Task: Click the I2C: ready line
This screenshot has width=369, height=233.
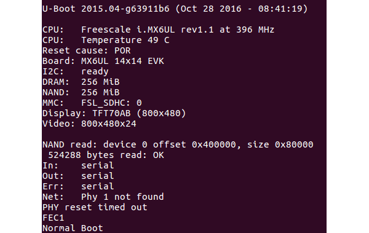Action: coord(76,71)
